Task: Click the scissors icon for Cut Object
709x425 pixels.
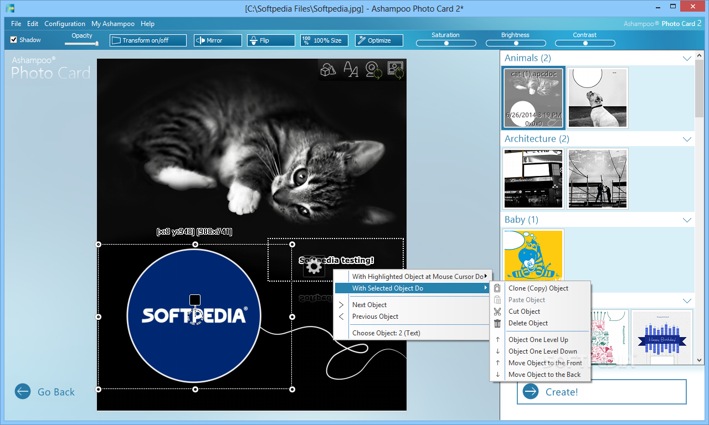Action: click(497, 312)
